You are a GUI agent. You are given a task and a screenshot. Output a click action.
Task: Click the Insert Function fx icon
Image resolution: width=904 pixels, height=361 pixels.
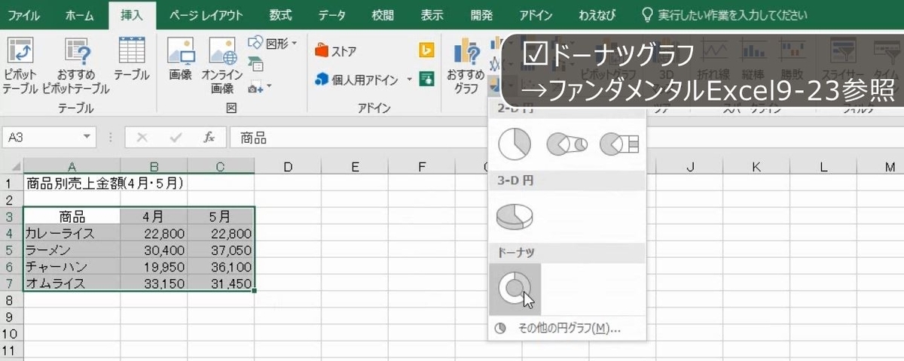pos(209,138)
